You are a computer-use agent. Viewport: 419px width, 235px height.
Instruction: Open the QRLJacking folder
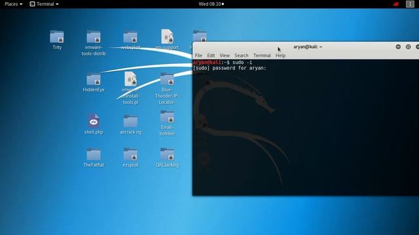[x=167, y=155]
